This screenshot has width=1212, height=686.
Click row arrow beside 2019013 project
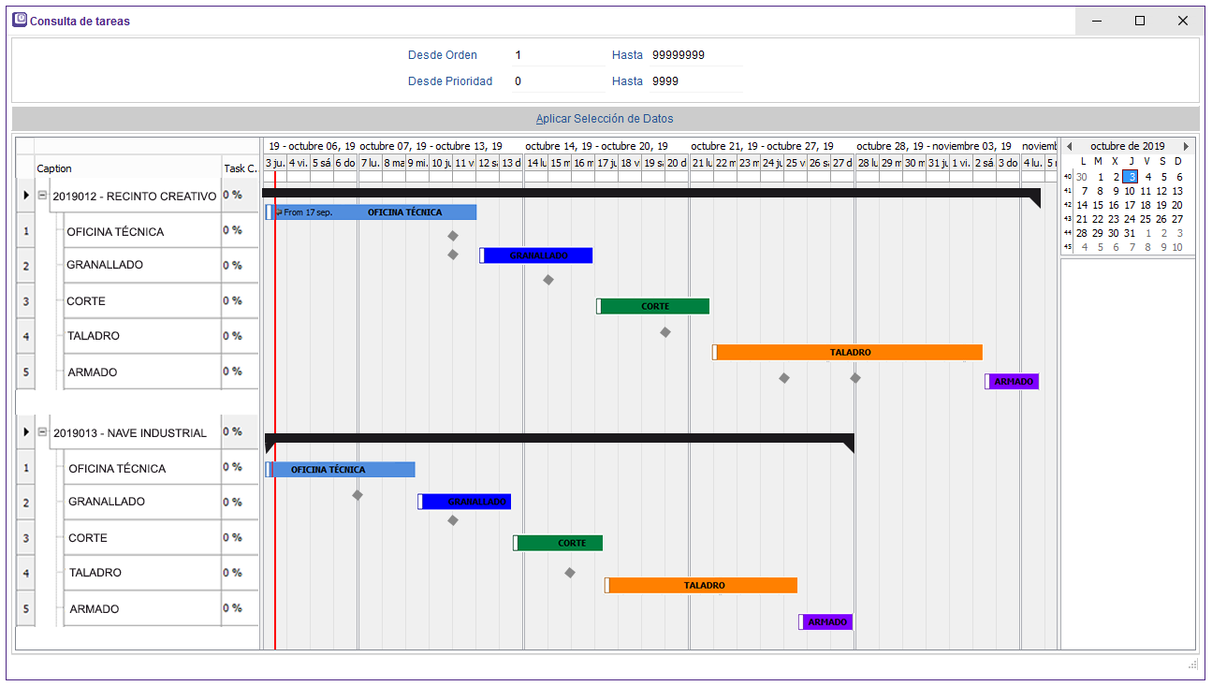click(x=26, y=432)
